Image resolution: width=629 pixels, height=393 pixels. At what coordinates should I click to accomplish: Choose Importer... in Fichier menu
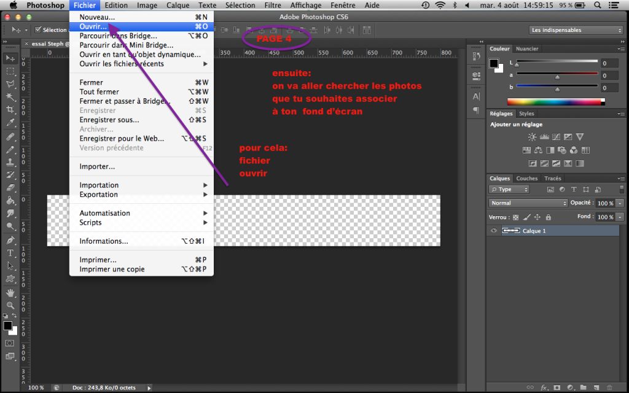click(141, 166)
